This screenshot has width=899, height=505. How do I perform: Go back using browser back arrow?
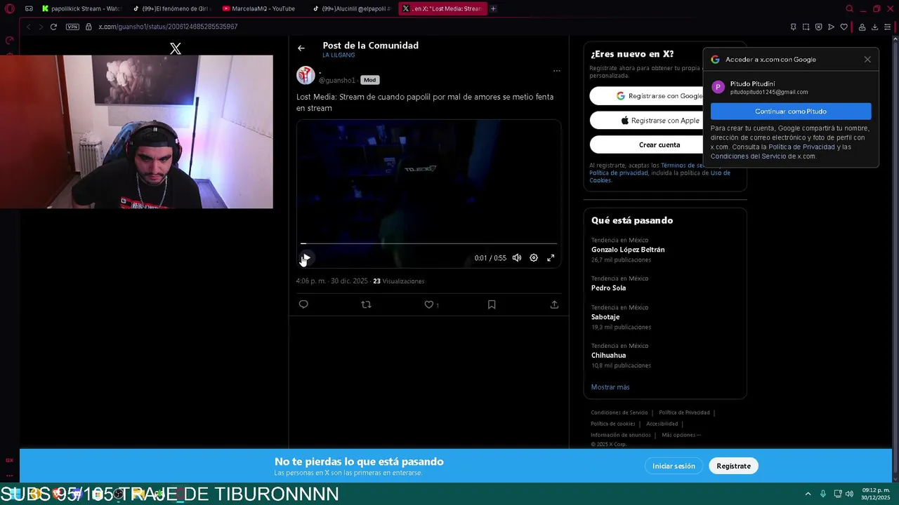pyautogui.click(x=29, y=27)
